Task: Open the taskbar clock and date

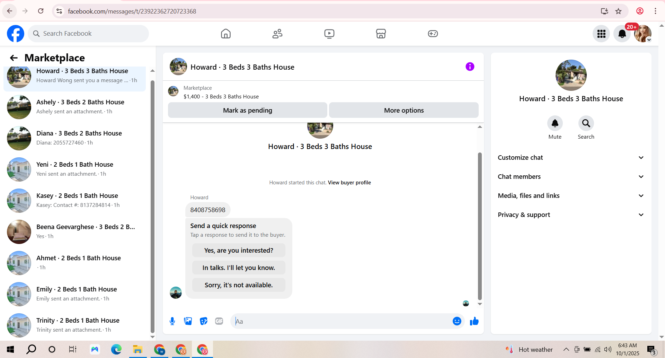Action: pyautogui.click(x=628, y=349)
